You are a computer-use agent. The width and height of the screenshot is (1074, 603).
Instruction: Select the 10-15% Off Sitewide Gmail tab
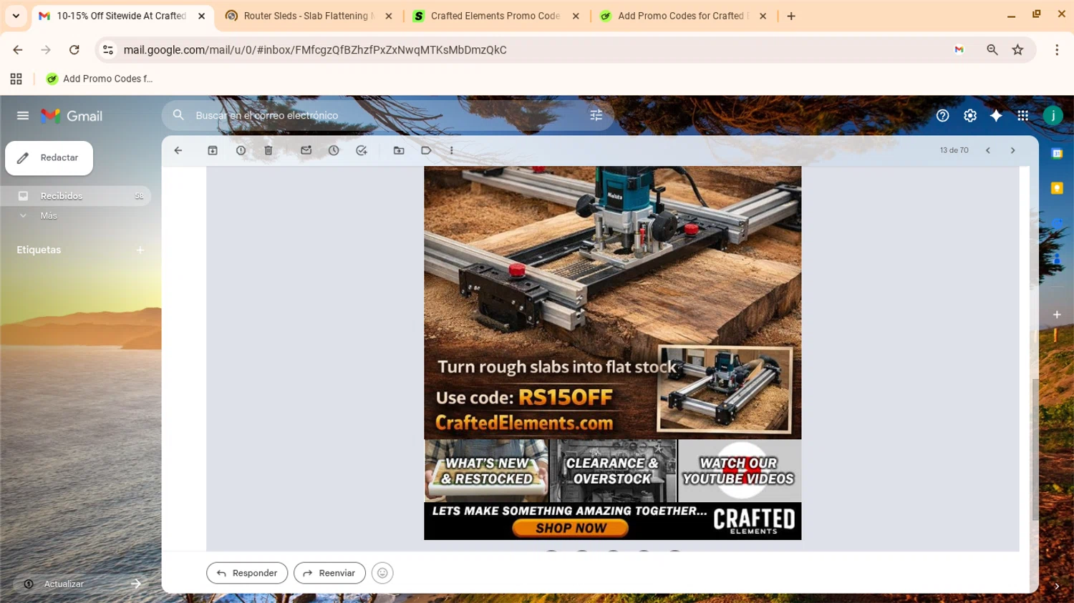coord(121,16)
